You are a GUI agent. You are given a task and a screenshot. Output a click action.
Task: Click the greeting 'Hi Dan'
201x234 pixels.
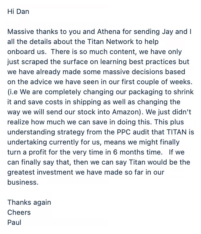(18, 12)
